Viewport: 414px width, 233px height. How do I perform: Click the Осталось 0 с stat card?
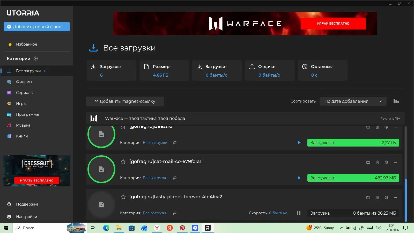pos(323,70)
